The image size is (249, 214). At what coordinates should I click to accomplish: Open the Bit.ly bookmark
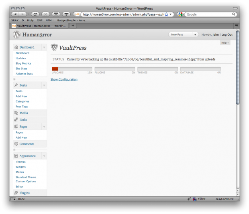30,20
